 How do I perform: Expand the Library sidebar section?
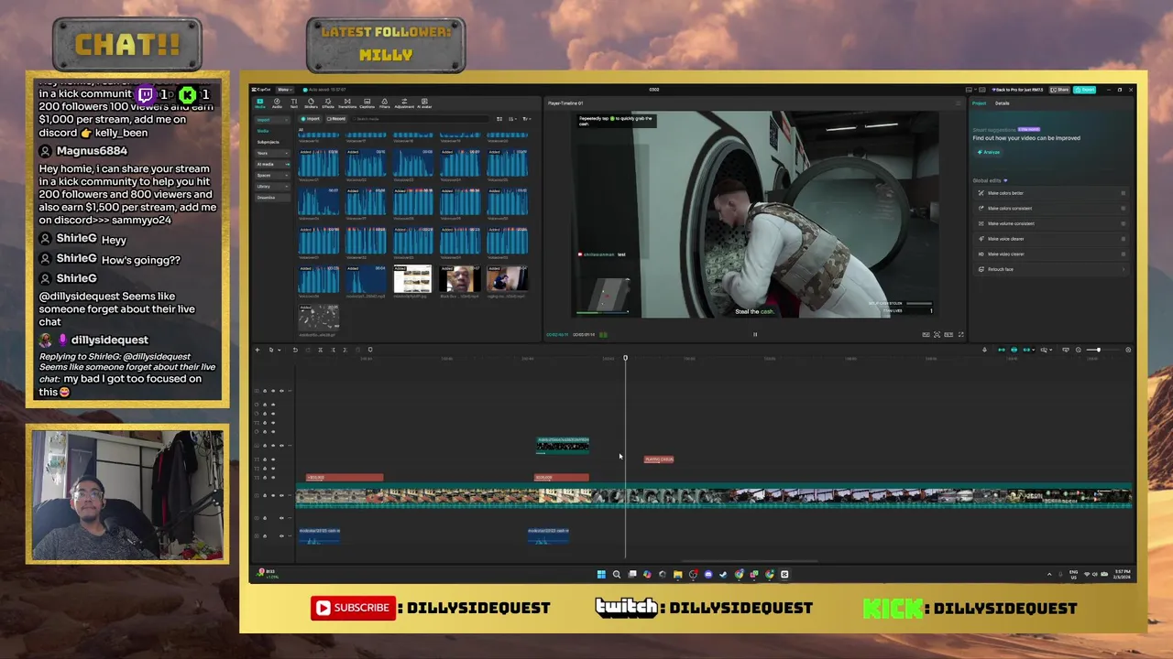pos(272,187)
